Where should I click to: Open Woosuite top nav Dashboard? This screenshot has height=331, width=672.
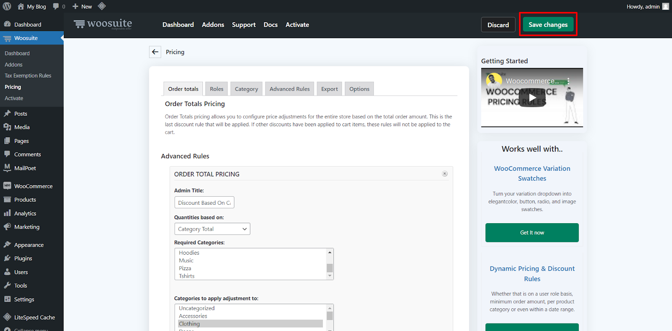[x=178, y=25]
